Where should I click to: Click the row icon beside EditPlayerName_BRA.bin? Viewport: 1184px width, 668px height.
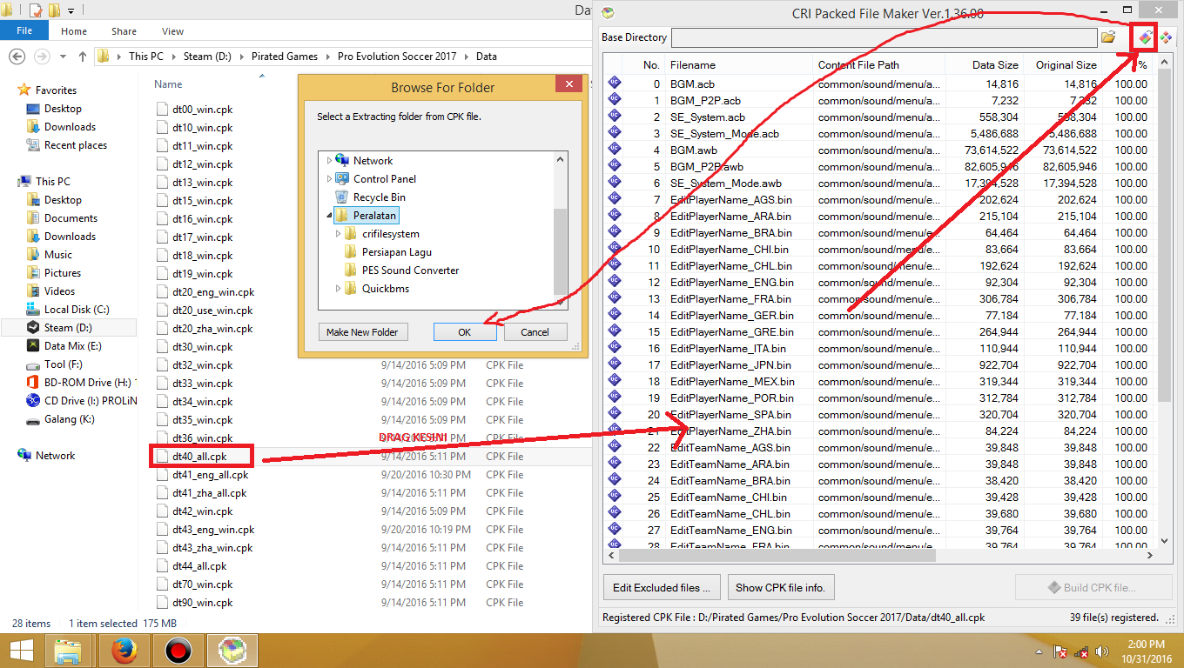615,232
